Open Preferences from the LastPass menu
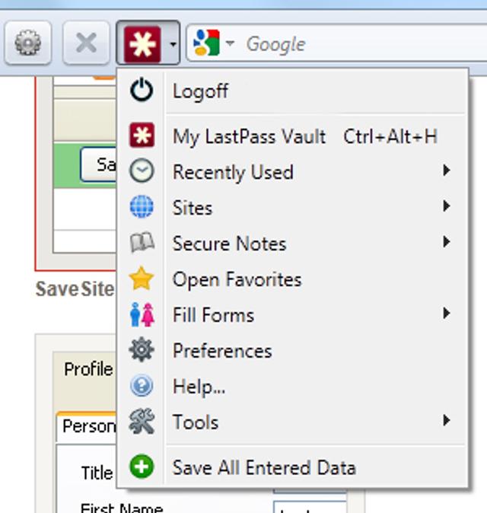This screenshot has height=513, width=487. (222, 351)
